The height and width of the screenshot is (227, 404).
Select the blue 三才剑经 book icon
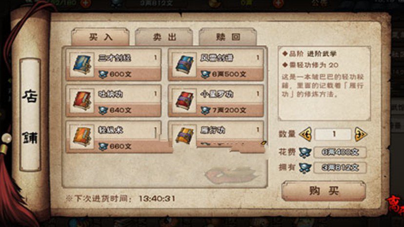[82, 64]
